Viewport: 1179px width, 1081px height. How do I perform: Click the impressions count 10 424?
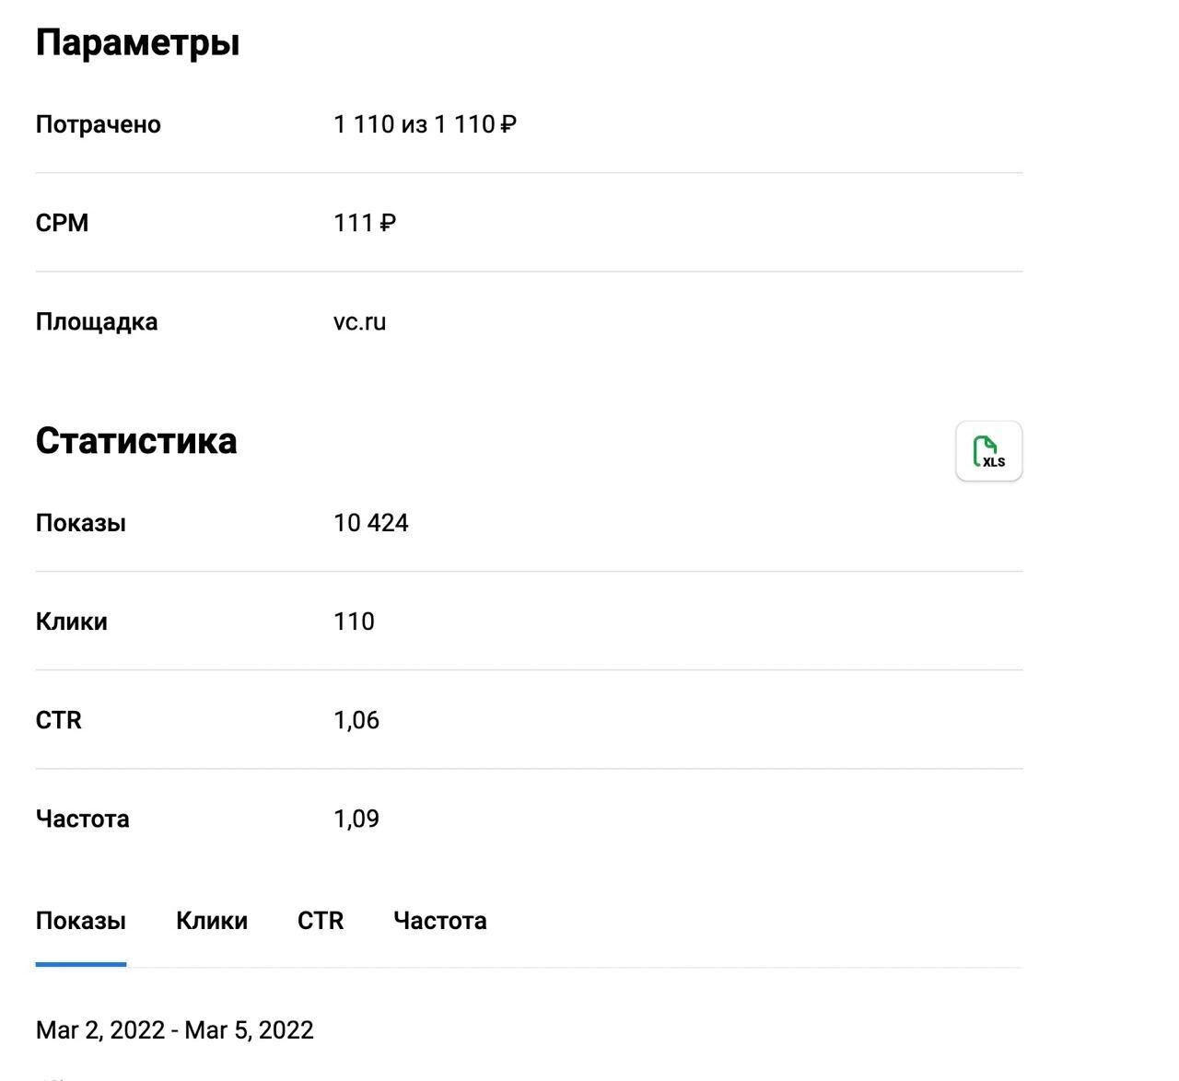coord(371,523)
